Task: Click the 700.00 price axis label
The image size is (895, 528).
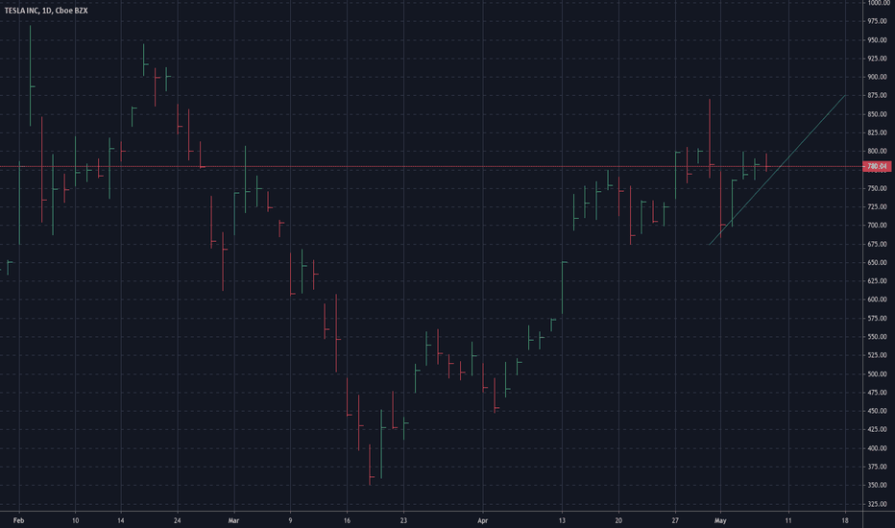Action: (877, 226)
